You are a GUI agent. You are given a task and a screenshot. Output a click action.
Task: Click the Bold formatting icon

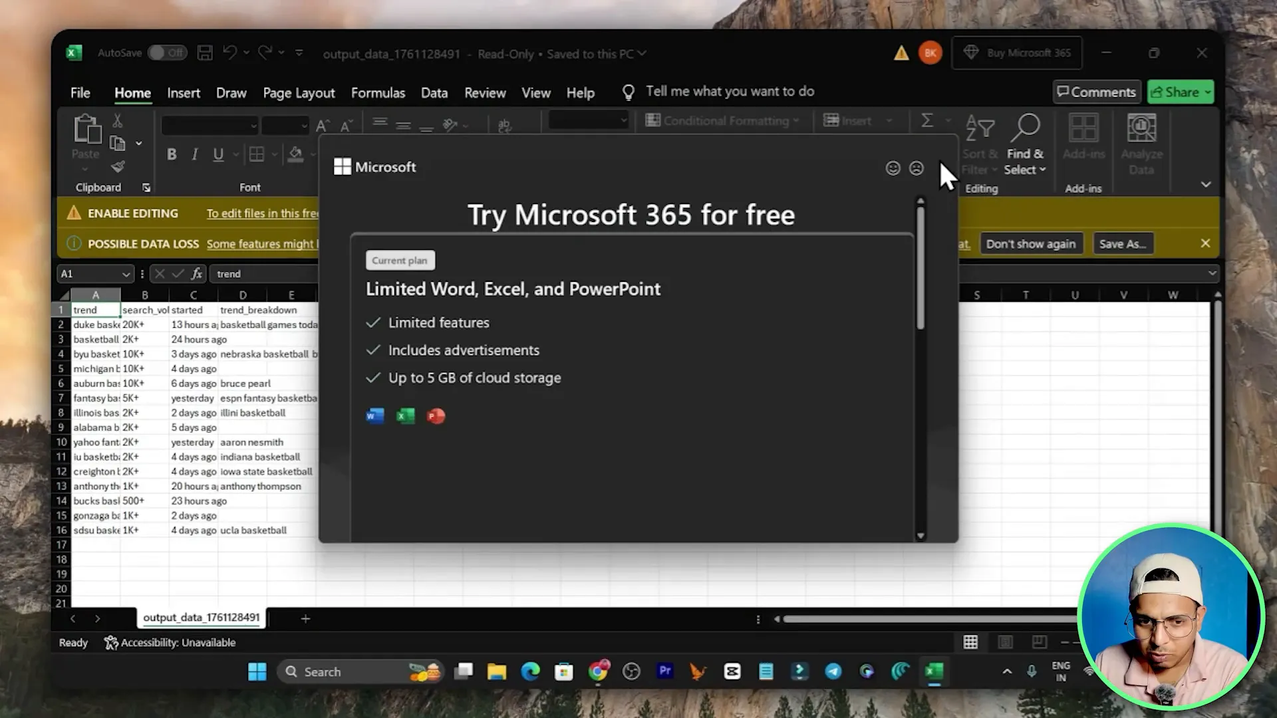172,155
